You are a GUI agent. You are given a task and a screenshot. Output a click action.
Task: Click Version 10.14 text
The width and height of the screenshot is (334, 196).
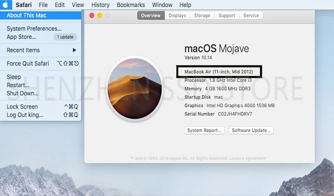tap(198, 58)
